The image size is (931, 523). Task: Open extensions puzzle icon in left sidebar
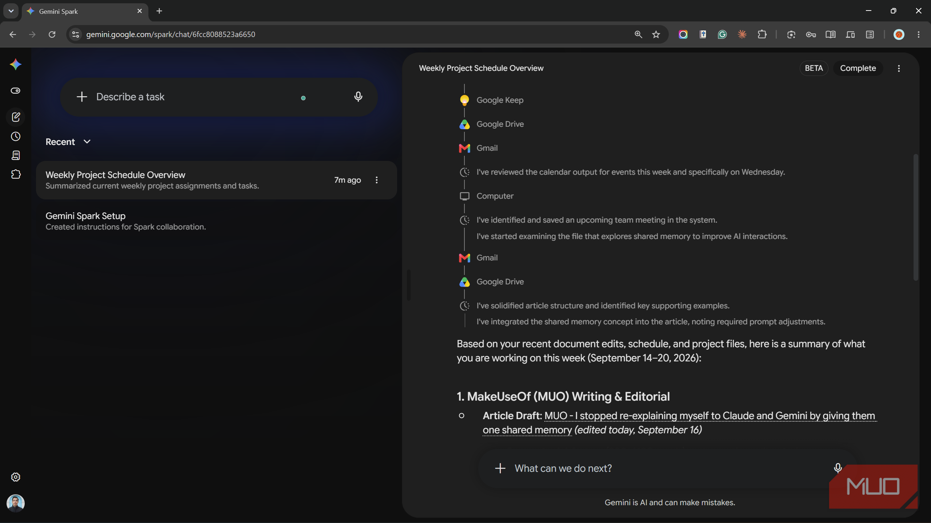16,174
